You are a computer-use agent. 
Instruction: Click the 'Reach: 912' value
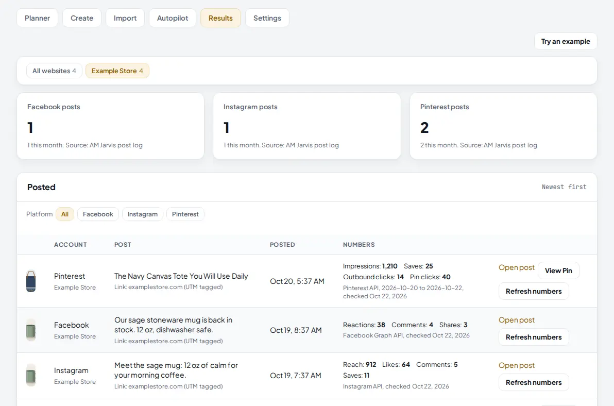coord(360,364)
